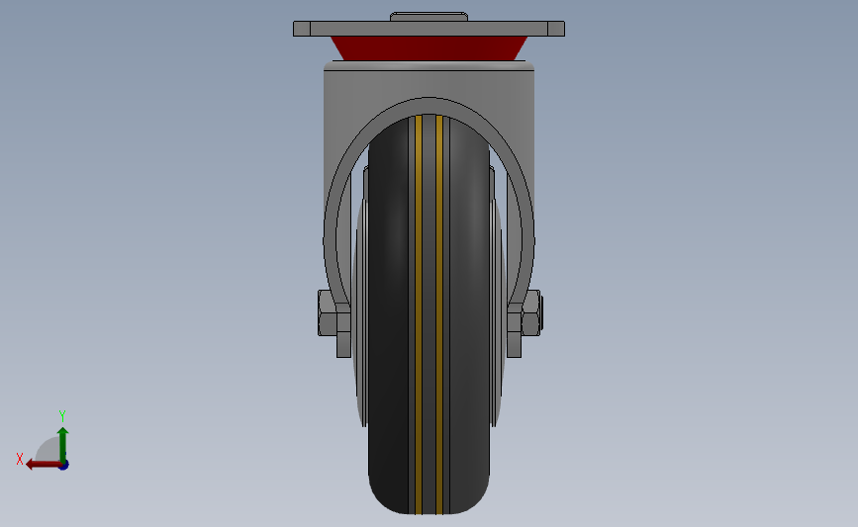This screenshot has height=527, width=858.
Task: Select the left gold stripe on the tire tread
Action: 419,314
